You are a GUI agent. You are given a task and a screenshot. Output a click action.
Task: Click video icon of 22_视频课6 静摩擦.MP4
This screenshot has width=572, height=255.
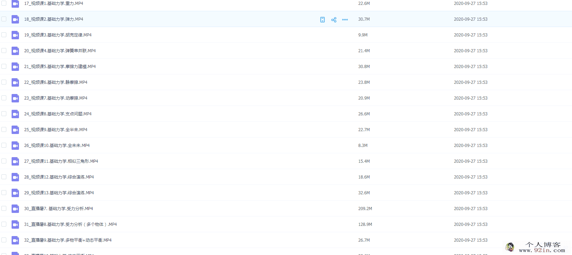point(15,82)
